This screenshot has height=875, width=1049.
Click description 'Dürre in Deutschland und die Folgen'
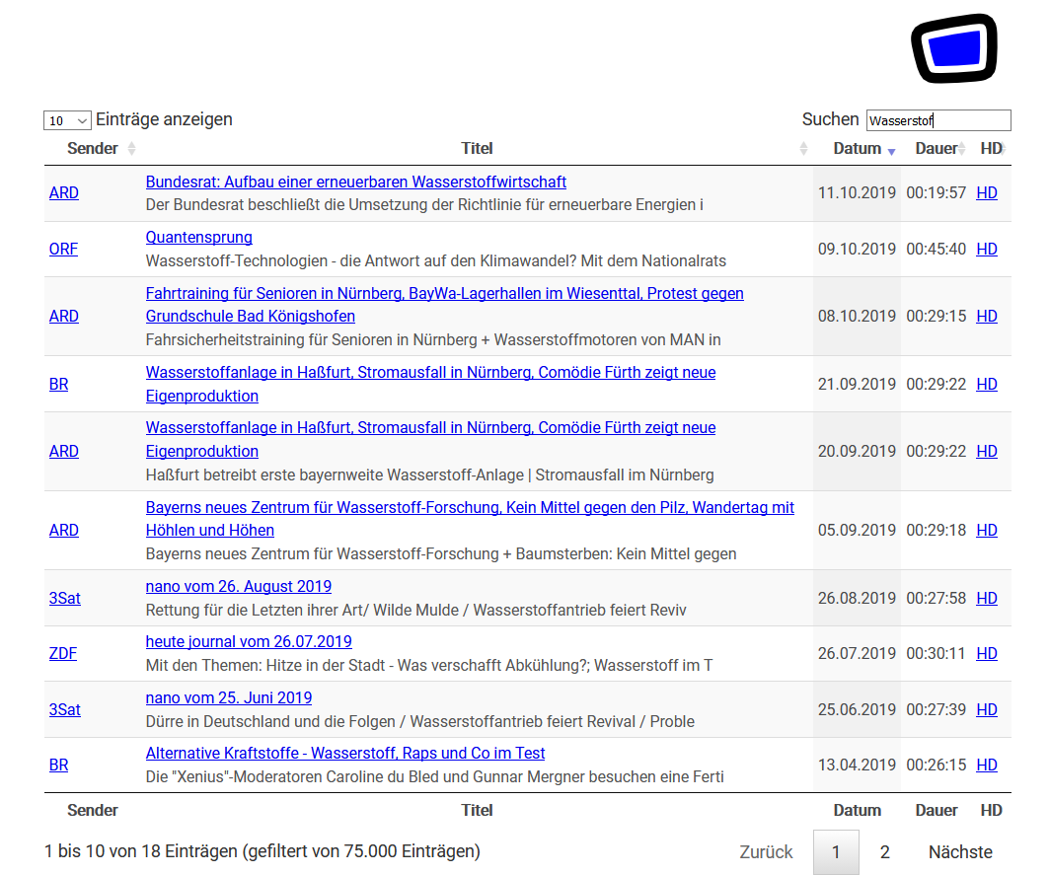click(420, 722)
